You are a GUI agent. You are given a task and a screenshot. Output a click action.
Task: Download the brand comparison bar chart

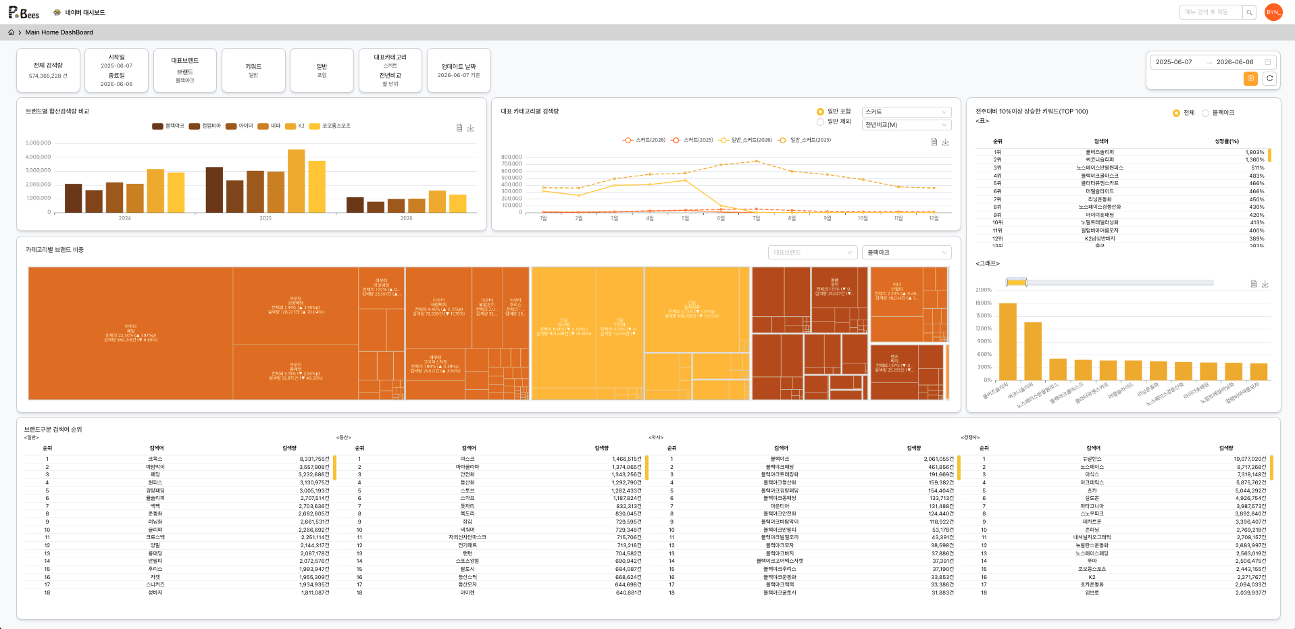click(471, 128)
